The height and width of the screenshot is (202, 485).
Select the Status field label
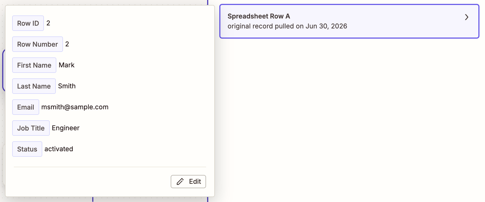point(27,149)
